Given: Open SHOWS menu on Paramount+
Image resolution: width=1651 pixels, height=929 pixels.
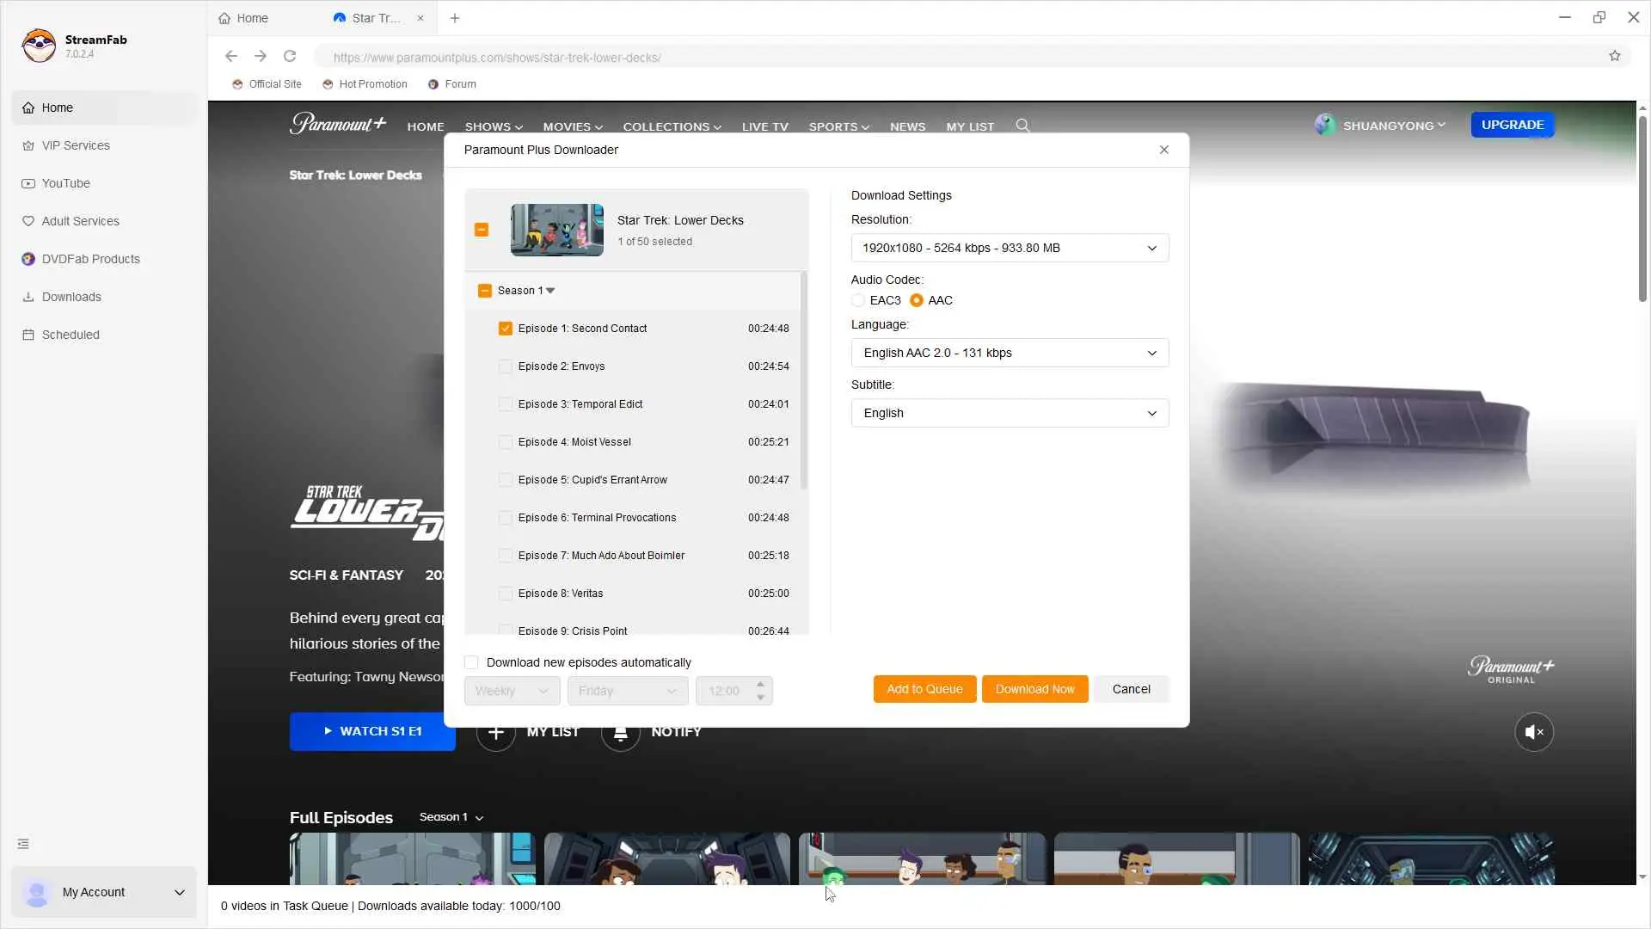Looking at the screenshot, I should click(x=494, y=126).
